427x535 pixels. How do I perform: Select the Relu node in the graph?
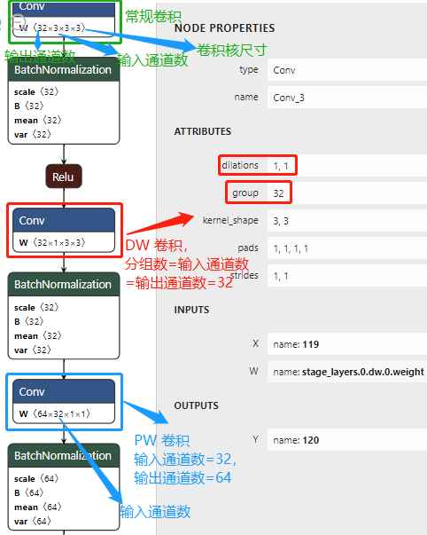click(64, 177)
